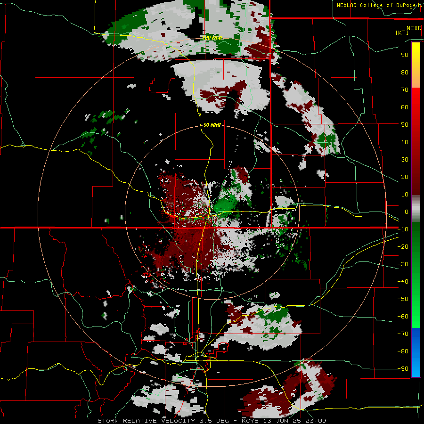Viewport: 424px width, 424px height.
Task: Click the -90 knot legend value
Action: click(x=403, y=369)
